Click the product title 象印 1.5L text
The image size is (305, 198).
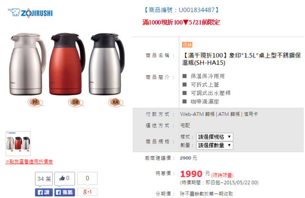point(241,59)
